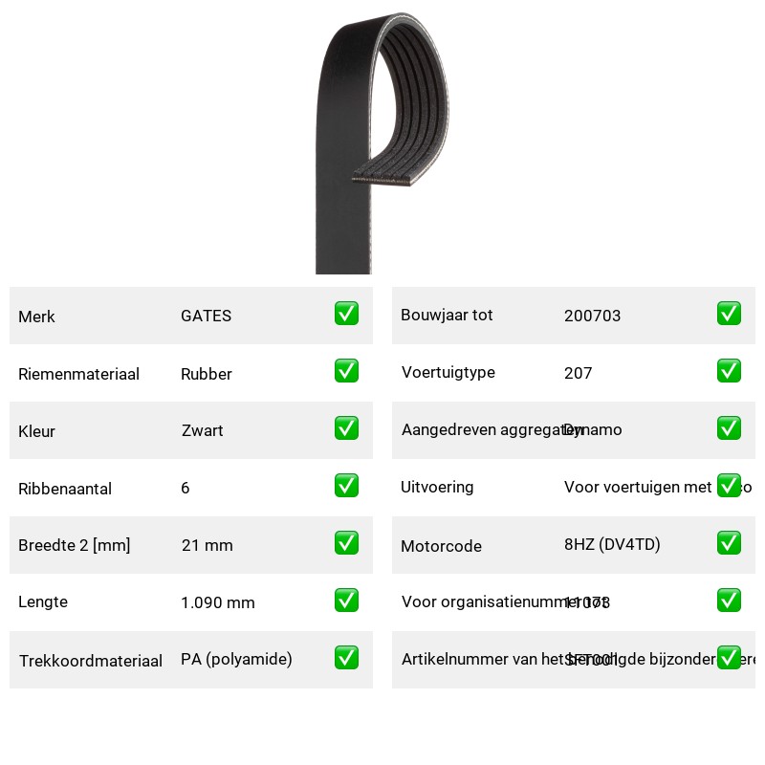Click the checkmark in the Bouwjaar tot row

pyautogui.click(x=729, y=314)
